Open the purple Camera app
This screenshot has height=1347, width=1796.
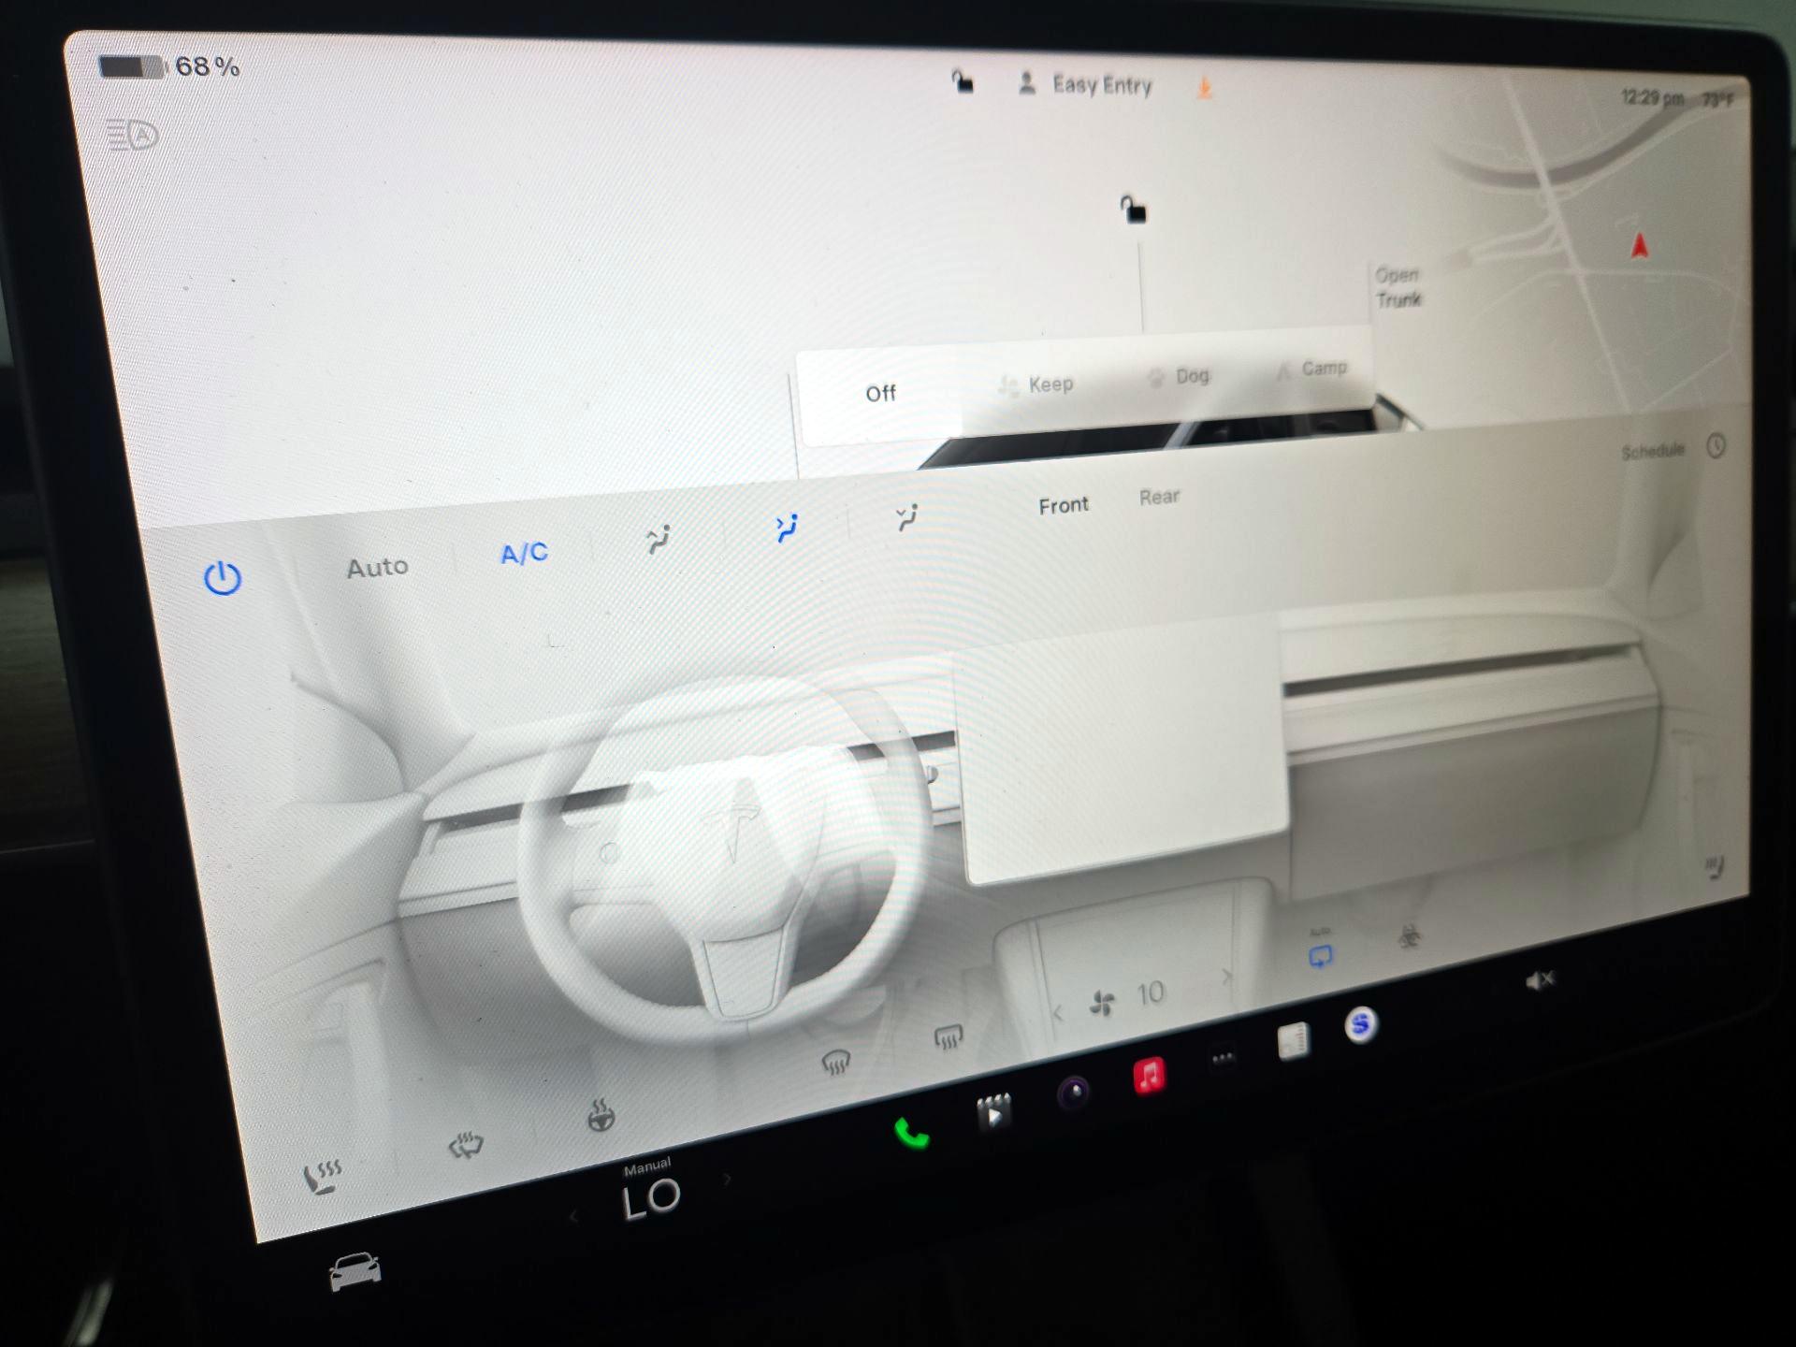1074,1092
